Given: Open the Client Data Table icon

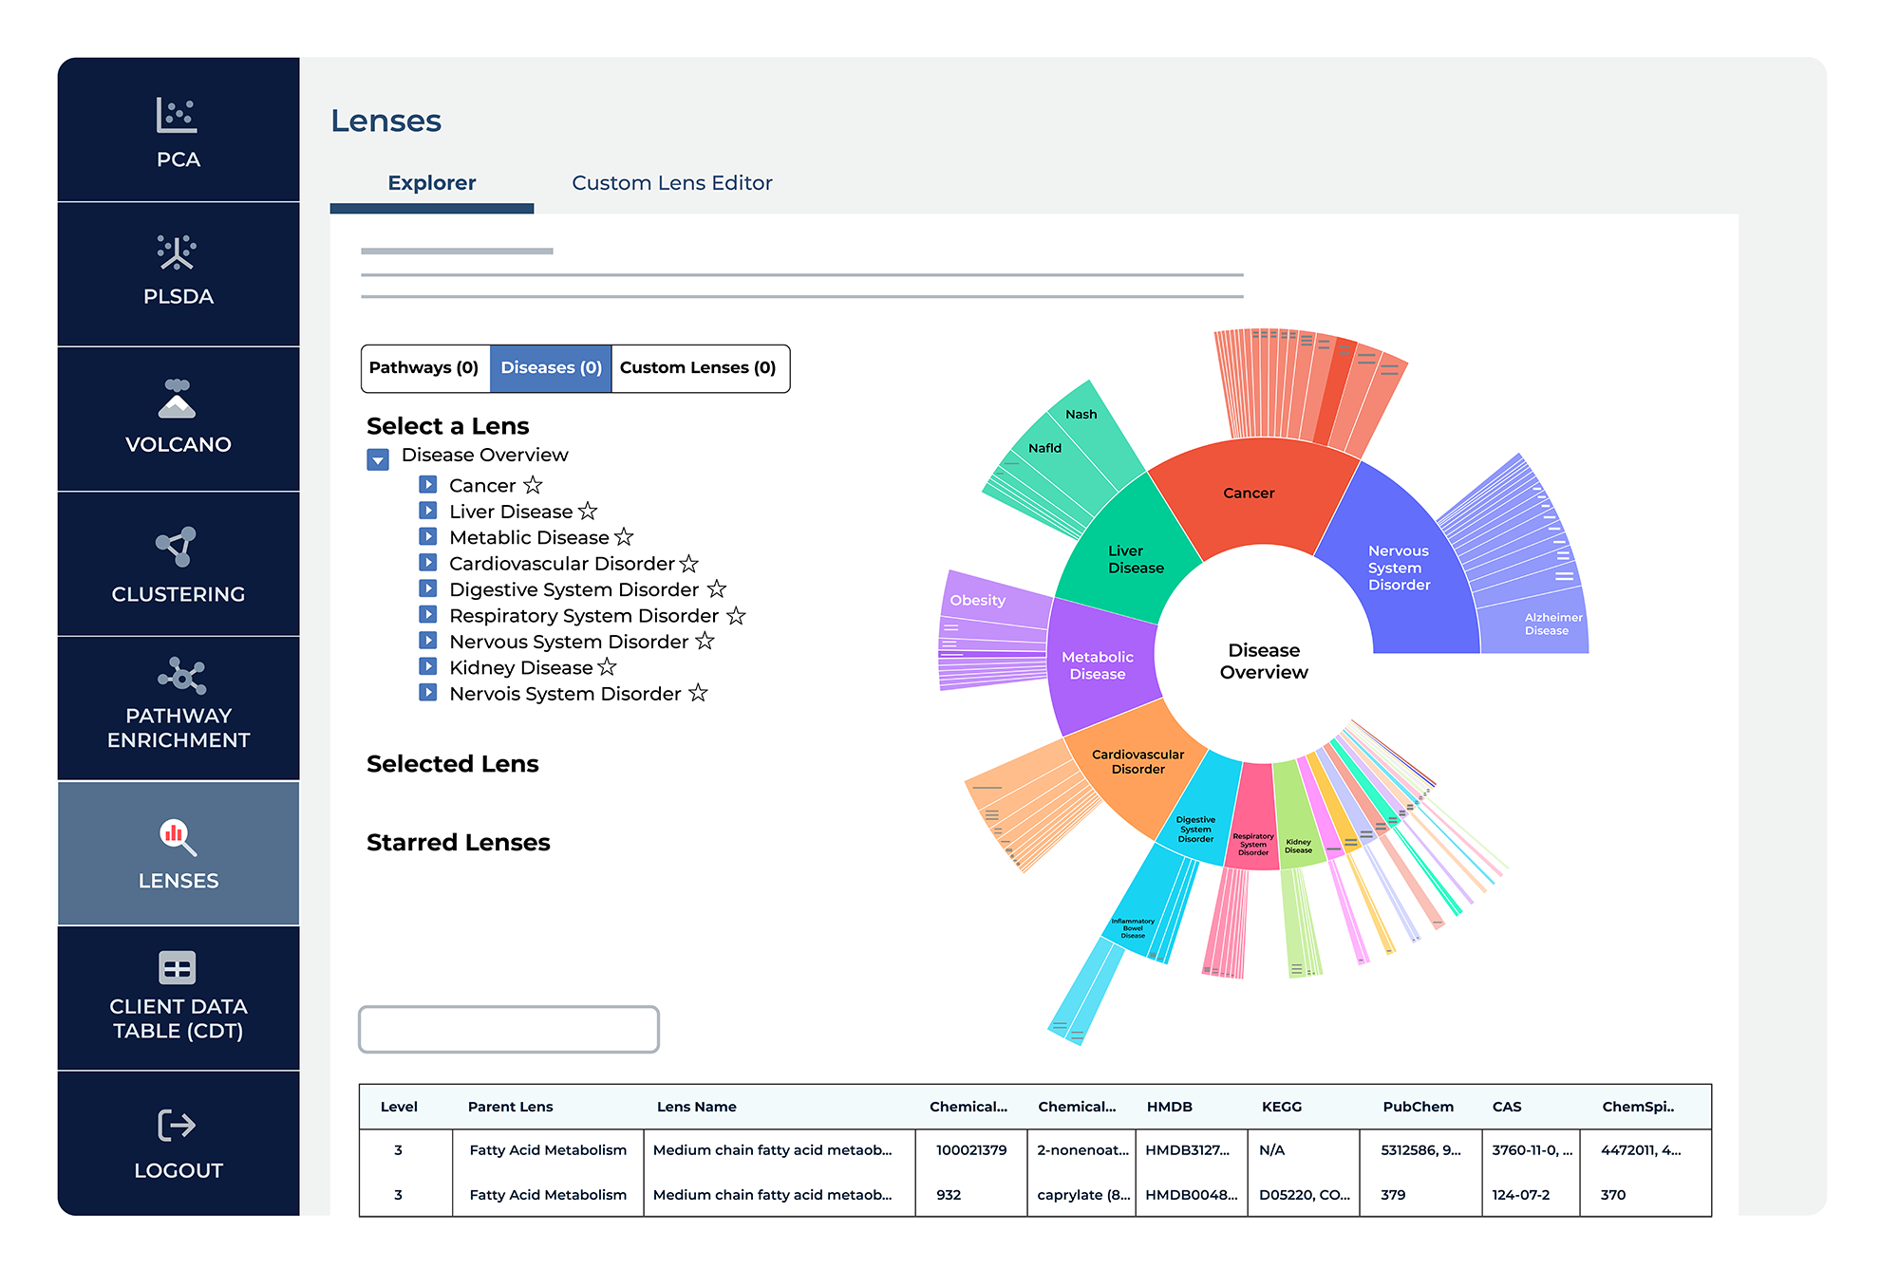Looking at the screenshot, I should pyautogui.click(x=177, y=968).
